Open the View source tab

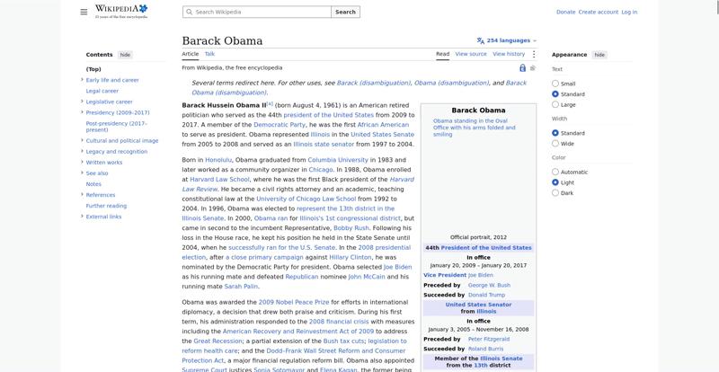(x=471, y=54)
